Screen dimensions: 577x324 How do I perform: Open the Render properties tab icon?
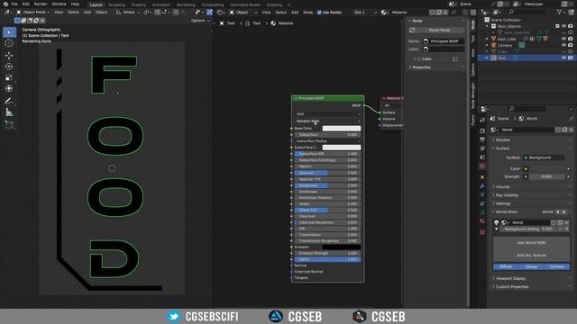482,130
